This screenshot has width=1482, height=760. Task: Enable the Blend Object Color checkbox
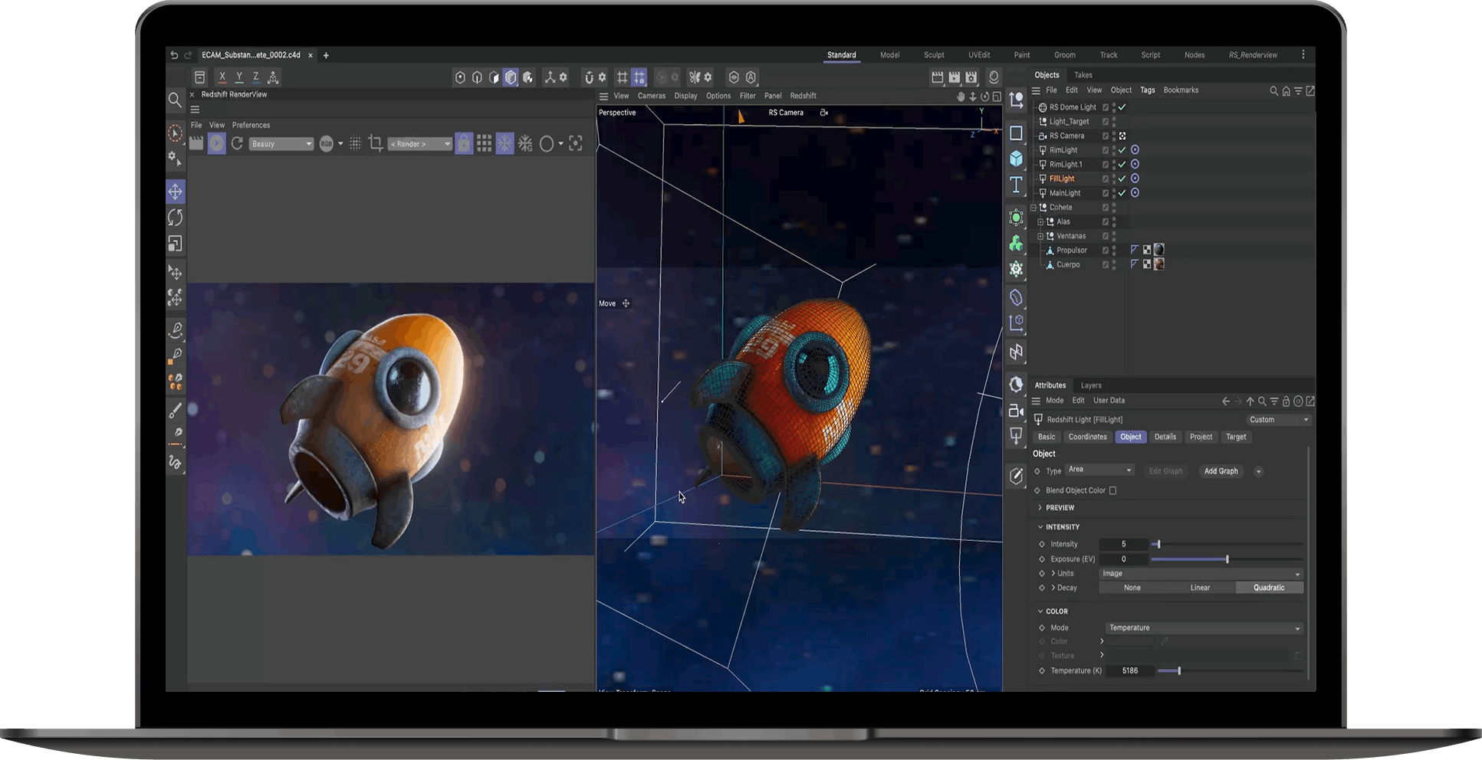pos(1112,490)
